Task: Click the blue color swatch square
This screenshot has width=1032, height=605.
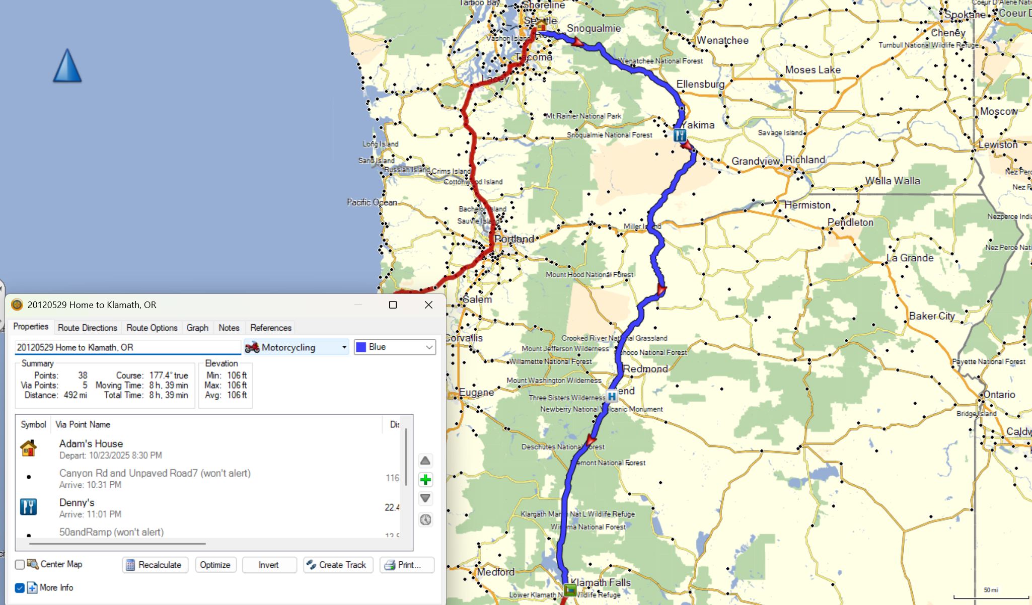Action: (x=361, y=347)
